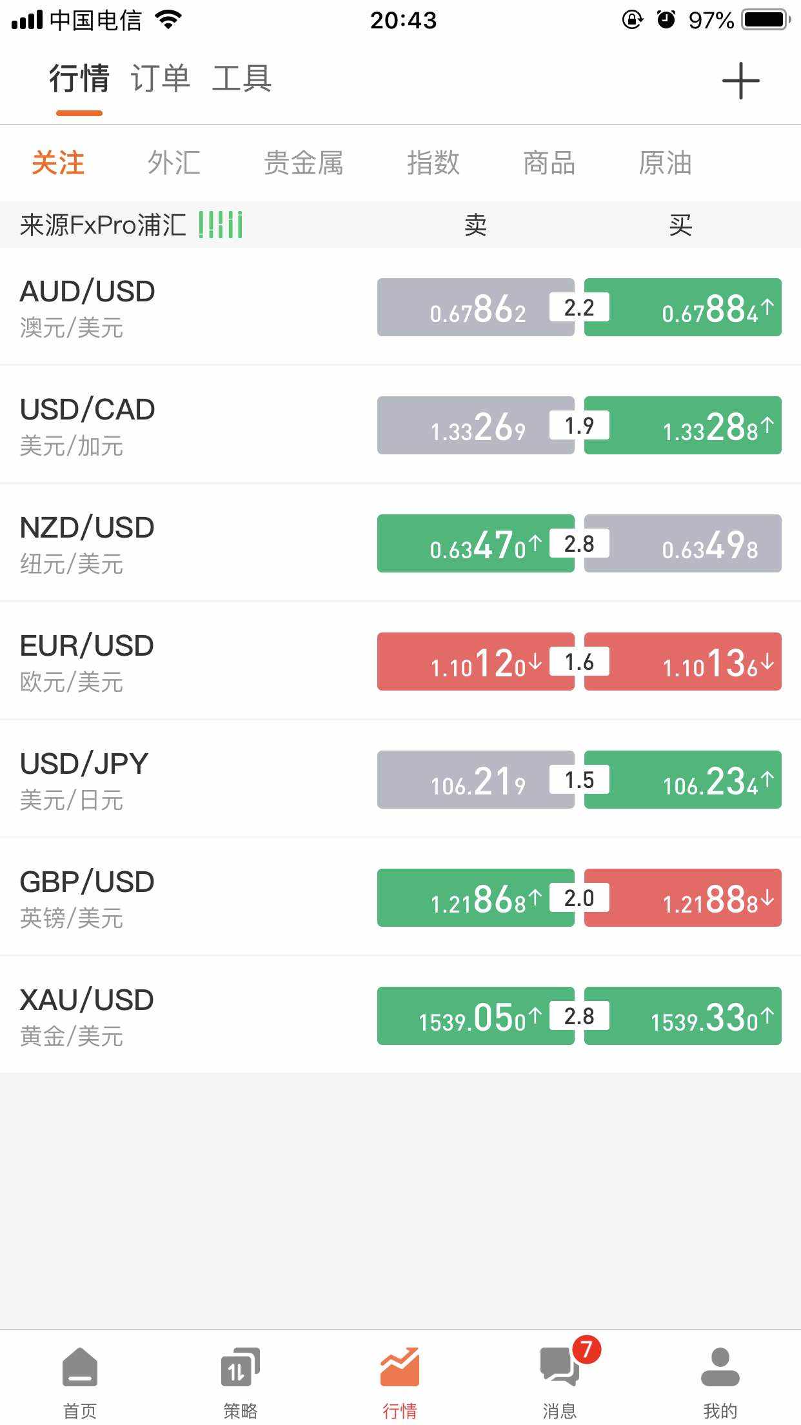Screen dimensions: 801x1425
Task: Tap XAU/USD buy price 1539.330
Action: (683, 1016)
